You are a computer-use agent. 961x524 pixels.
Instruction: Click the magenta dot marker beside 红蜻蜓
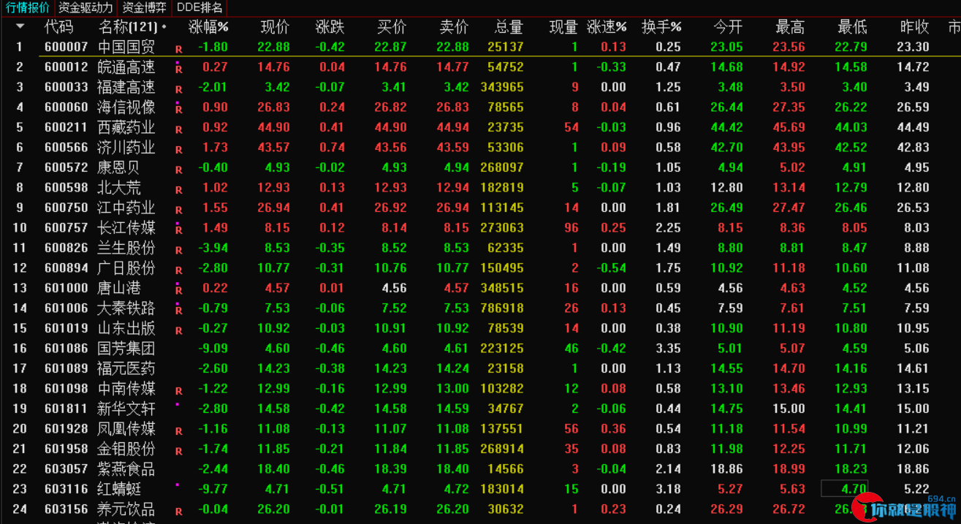177,484
